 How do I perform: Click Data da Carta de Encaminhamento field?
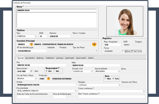coord(23,97)
